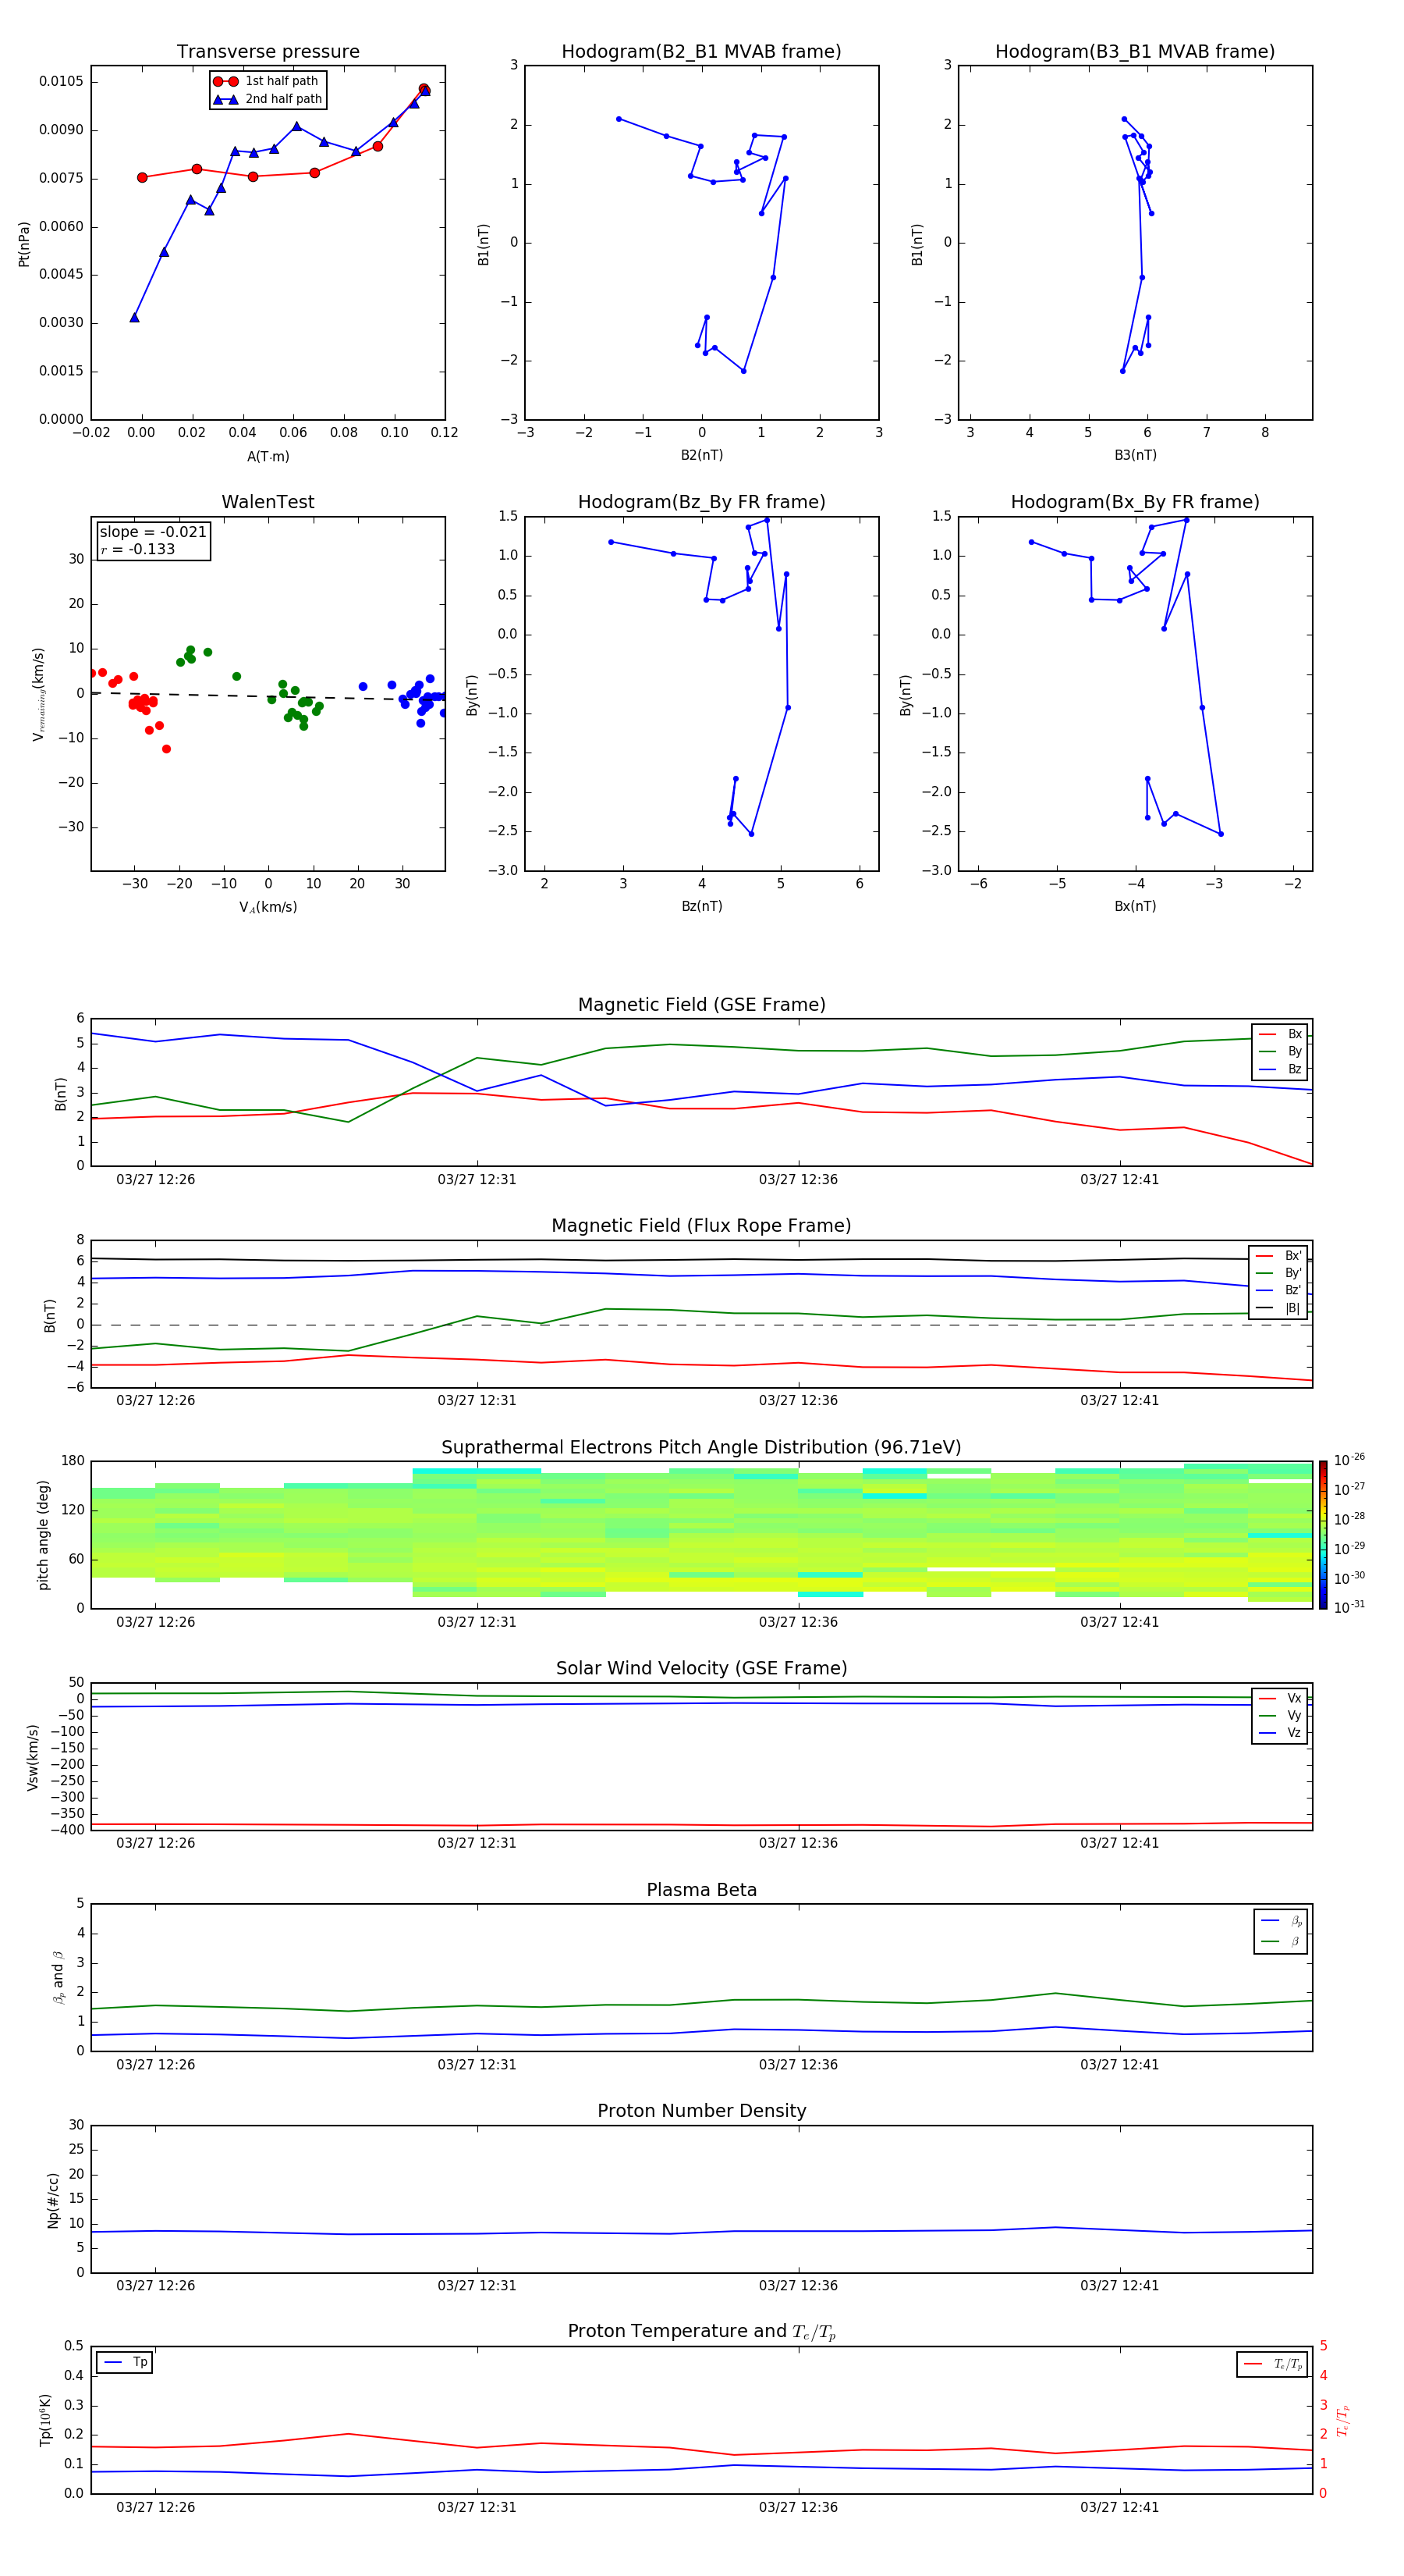
Task: Click the "Magnetic Field (GSE Frame)" title
Action: pyautogui.click(x=701, y=1005)
